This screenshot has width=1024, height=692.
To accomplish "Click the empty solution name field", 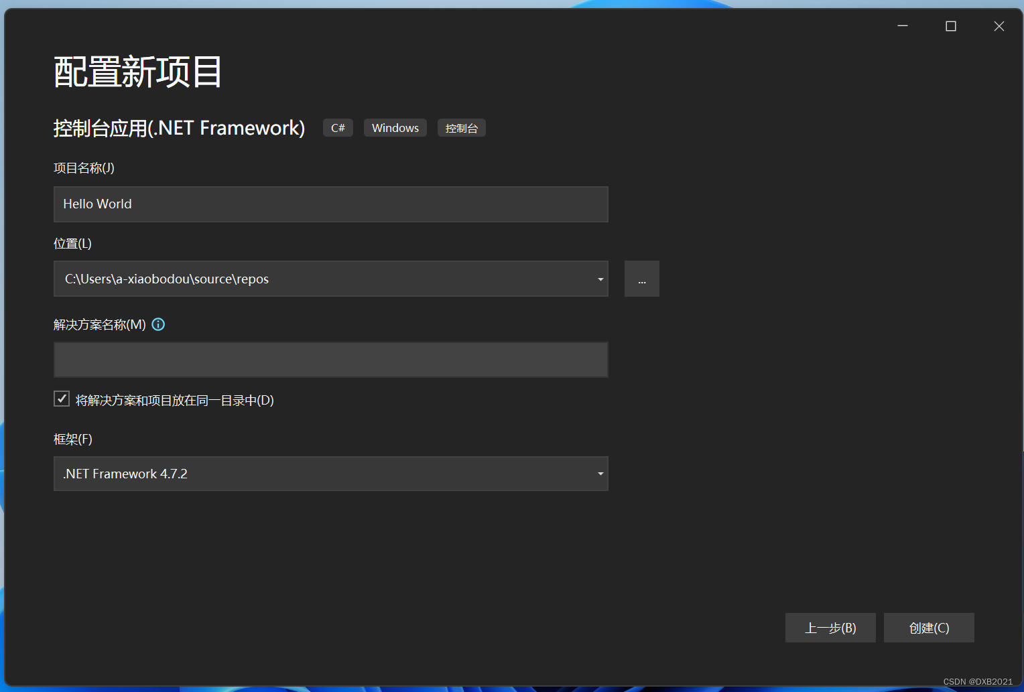I will pyautogui.click(x=331, y=360).
